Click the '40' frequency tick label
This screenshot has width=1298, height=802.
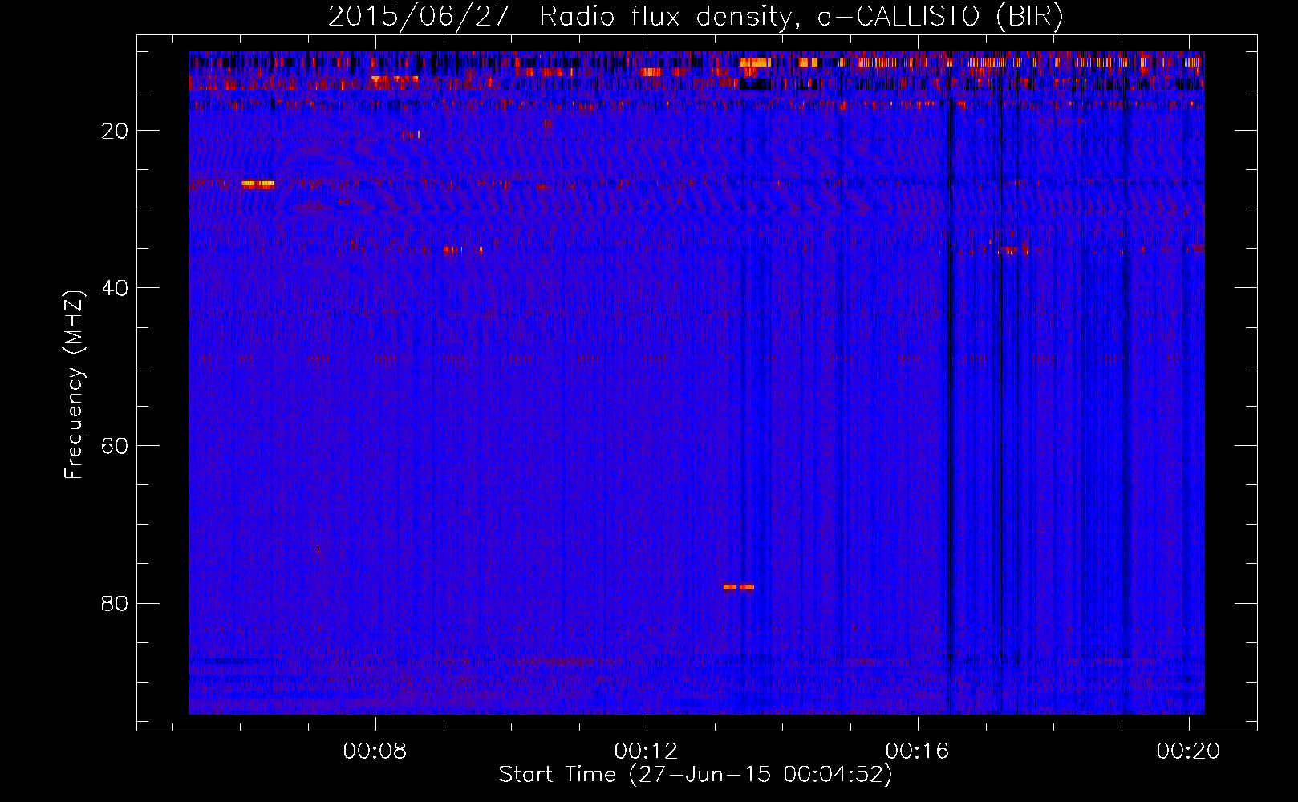click(x=115, y=288)
